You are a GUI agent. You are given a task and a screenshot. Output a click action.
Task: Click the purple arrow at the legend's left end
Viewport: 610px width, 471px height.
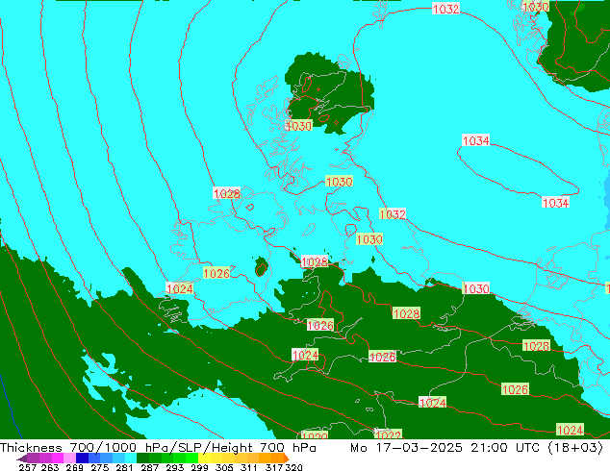[x=21, y=459]
